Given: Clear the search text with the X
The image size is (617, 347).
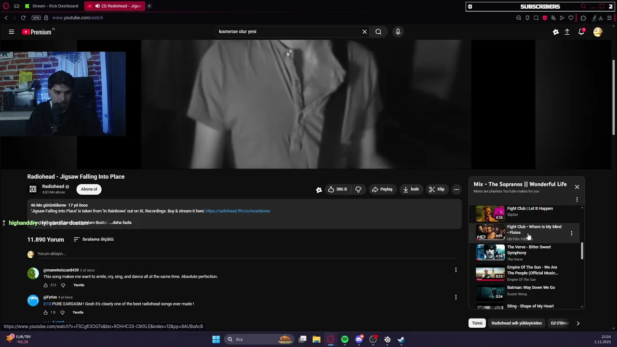Looking at the screenshot, I should (364, 32).
